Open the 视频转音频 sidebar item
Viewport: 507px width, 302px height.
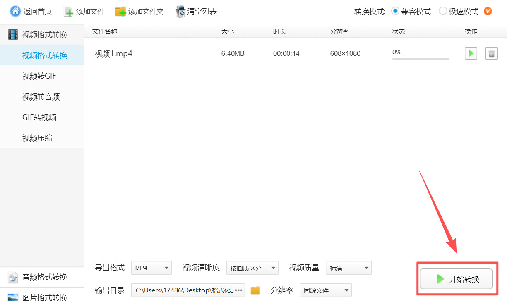point(41,97)
